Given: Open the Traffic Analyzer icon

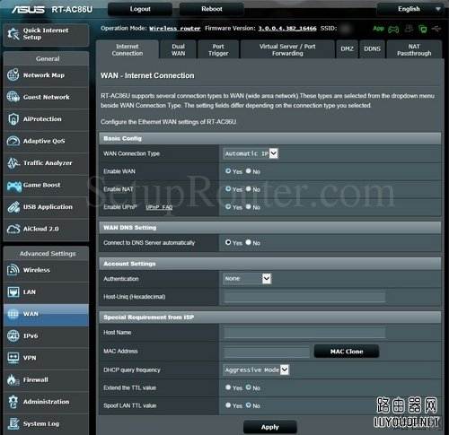Looking at the screenshot, I should (x=13, y=163).
